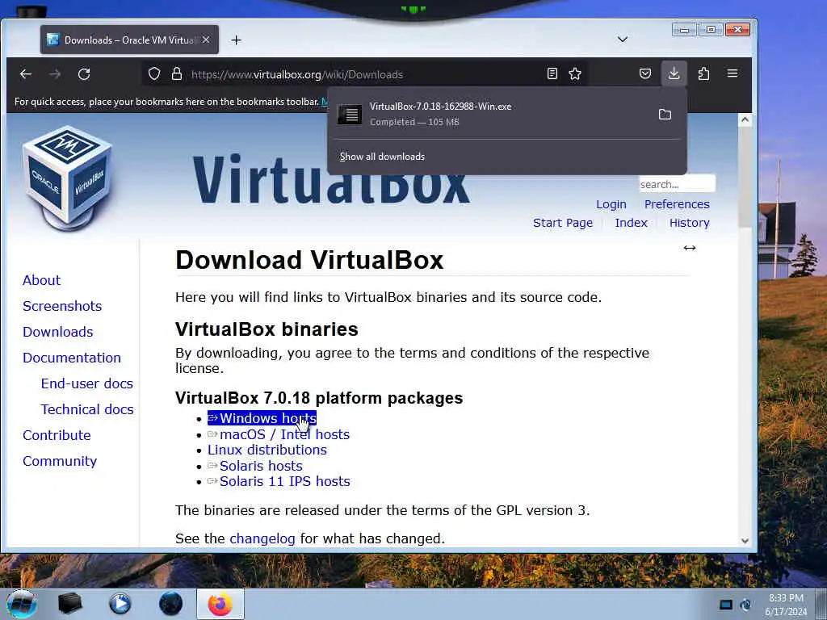
Task: Click the Firefox taskbar icon
Action: click(x=220, y=604)
